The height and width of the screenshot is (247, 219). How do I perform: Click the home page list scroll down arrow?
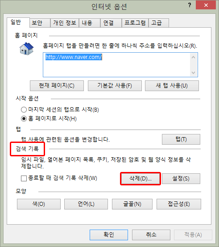coord(194,73)
